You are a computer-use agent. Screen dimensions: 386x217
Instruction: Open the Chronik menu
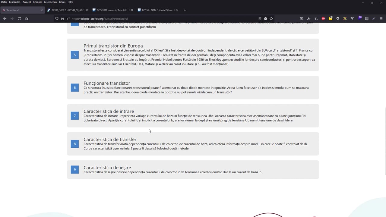(37, 2)
